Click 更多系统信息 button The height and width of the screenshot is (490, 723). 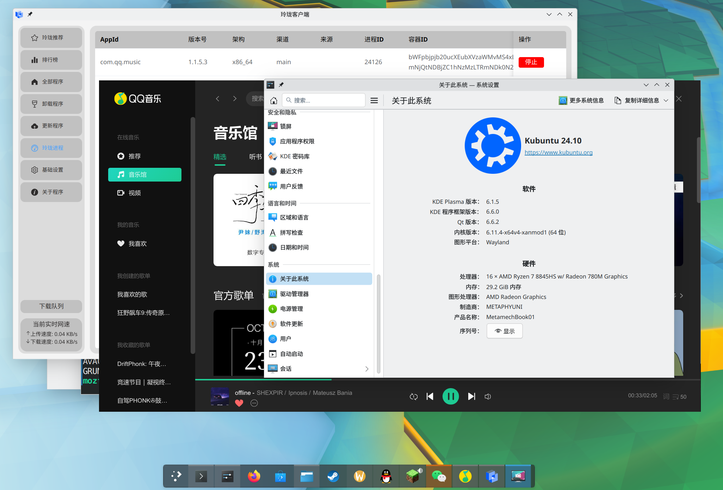[x=581, y=100]
